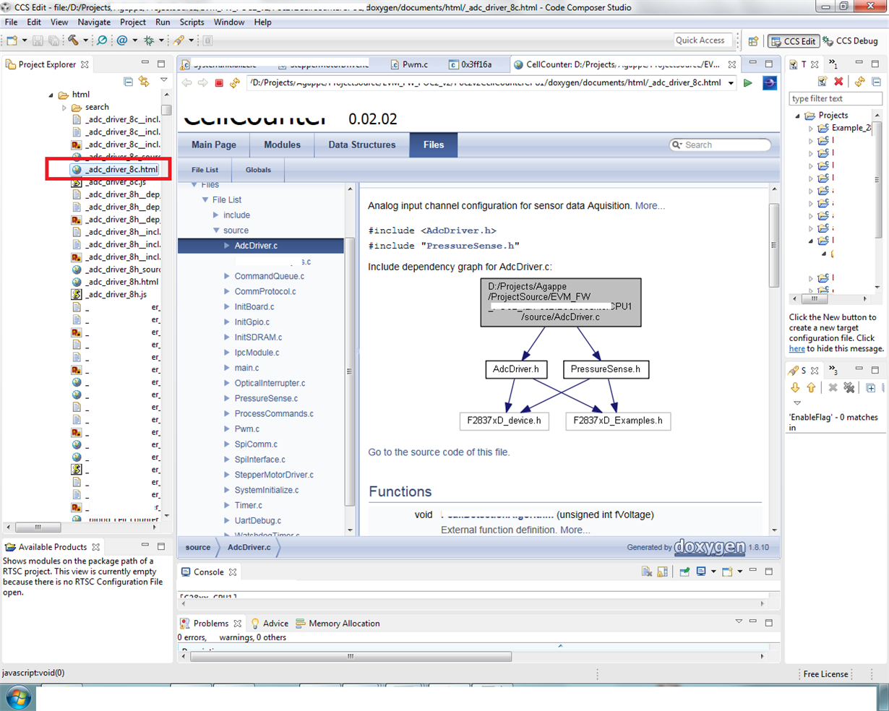The height and width of the screenshot is (711, 889).
Task: Click the Clear Console icon
Action: pyautogui.click(x=647, y=572)
